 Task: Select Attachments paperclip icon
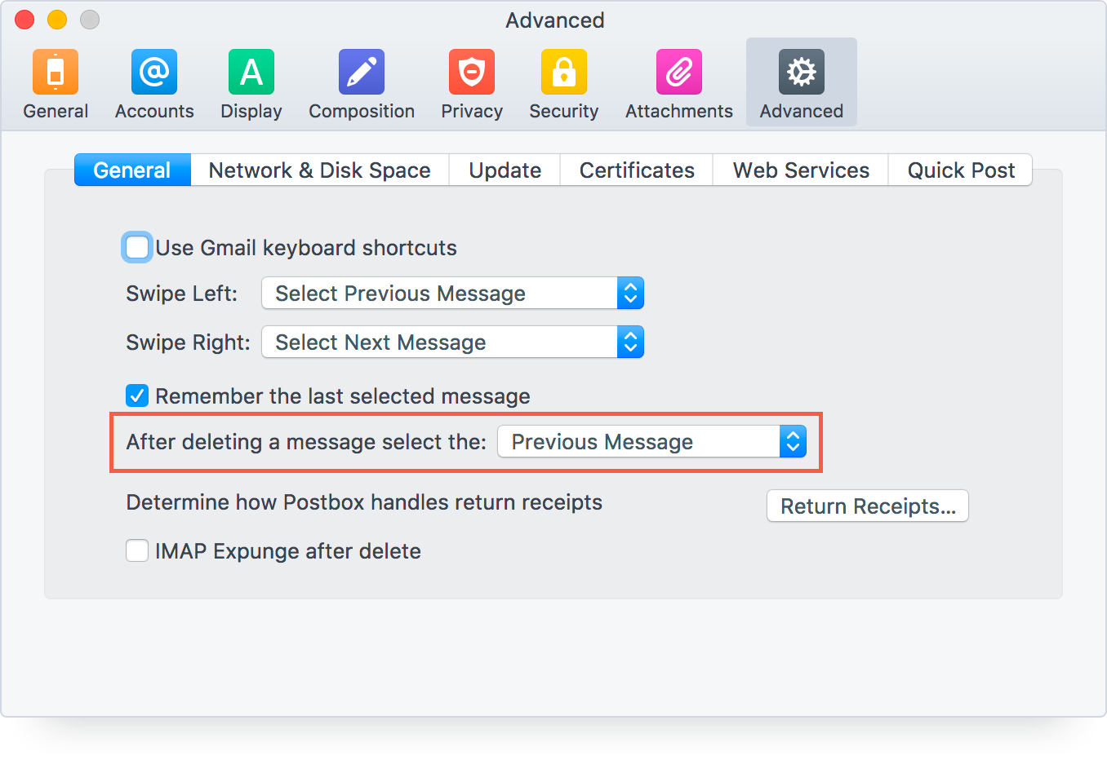679,73
